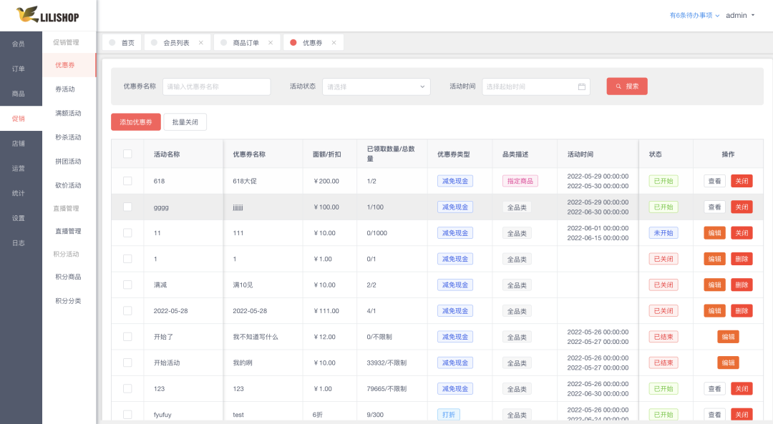The width and height of the screenshot is (773, 424).
Task: Click the LILISHOP logo
Action: tap(48, 15)
